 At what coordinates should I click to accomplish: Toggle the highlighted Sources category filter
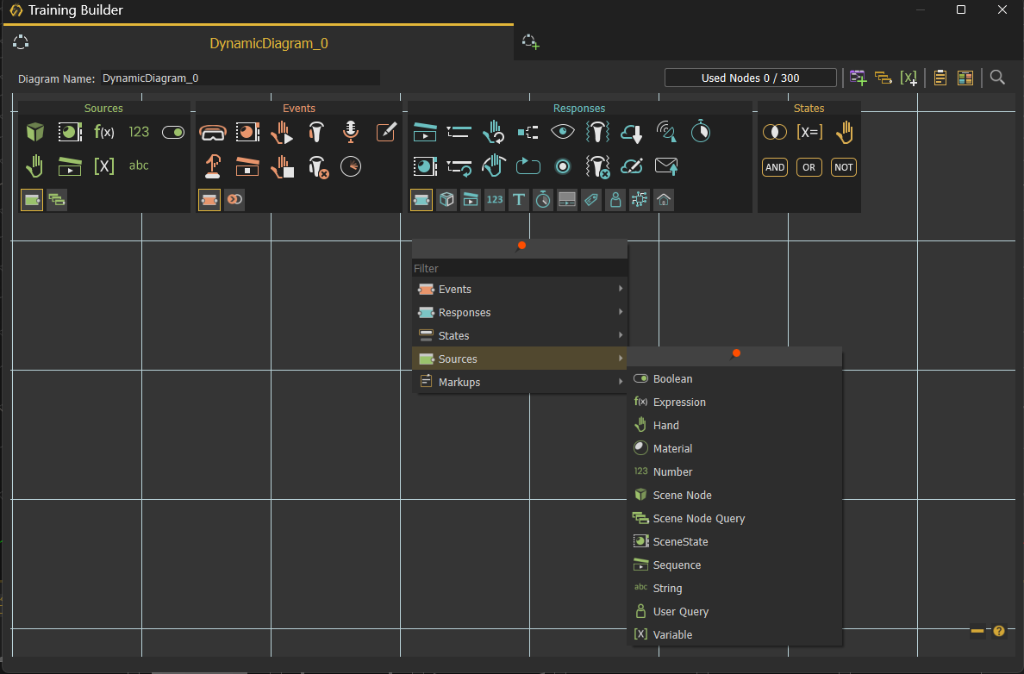tap(31, 200)
